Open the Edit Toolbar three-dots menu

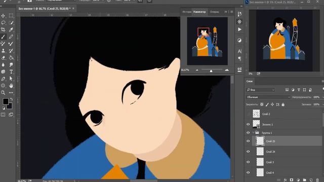tap(11, 93)
